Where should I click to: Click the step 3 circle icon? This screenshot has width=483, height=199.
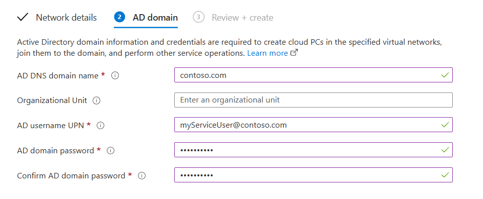tap(198, 17)
